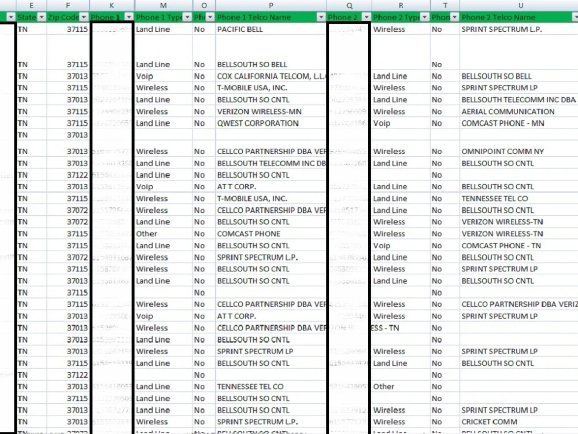Select column R by its header letter
Image resolution: width=578 pixels, height=434 pixels.
401,6
